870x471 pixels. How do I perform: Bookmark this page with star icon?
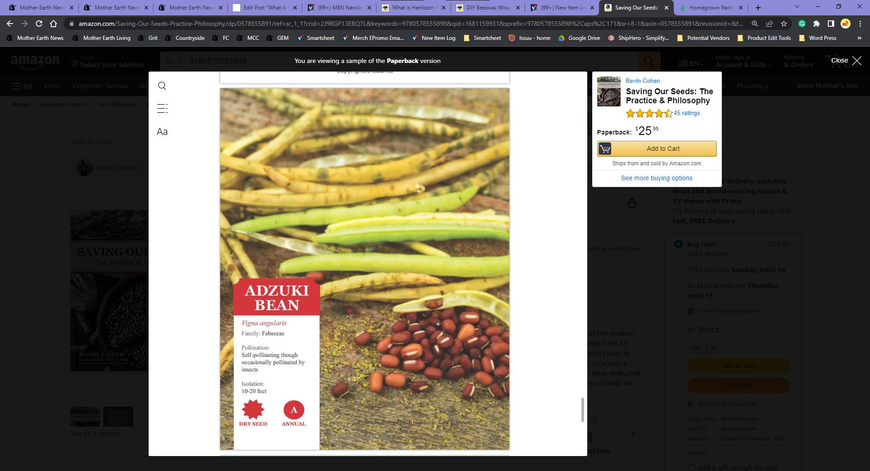pos(783,24)
